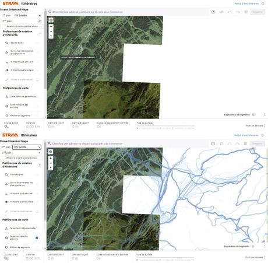Open the '2nd plan' dropdown in the lower screenshot
The height and width of the screenshot is (263, 268).
tap(27, 153)
